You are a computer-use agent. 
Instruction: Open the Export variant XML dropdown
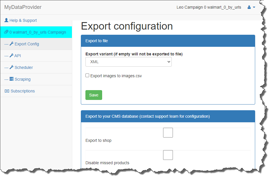pos(129,62)
